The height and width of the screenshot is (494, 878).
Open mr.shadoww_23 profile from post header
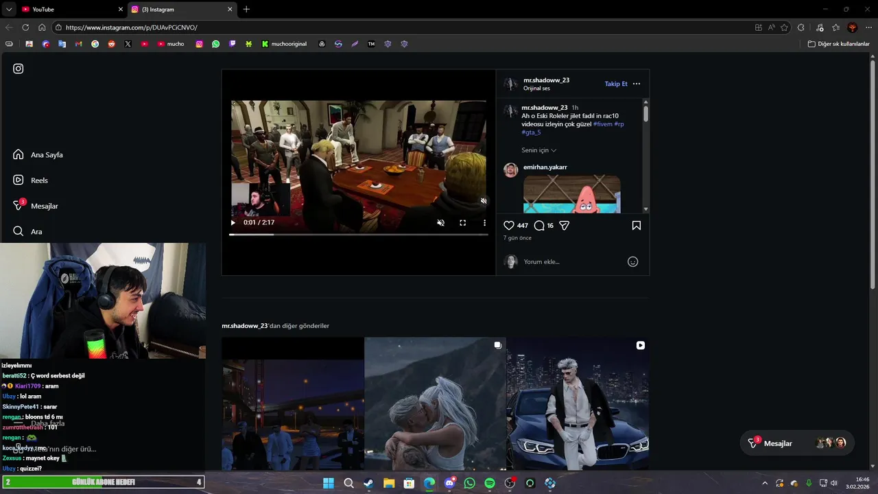click(x=546, y=80)
